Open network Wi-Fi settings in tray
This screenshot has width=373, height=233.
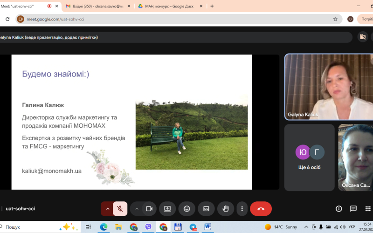coord(336,227)
